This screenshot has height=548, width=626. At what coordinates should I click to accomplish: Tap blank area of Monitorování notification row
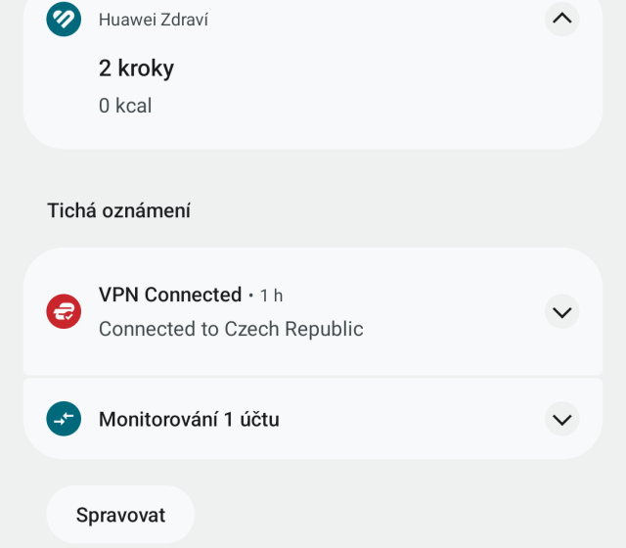coord(411,420)
